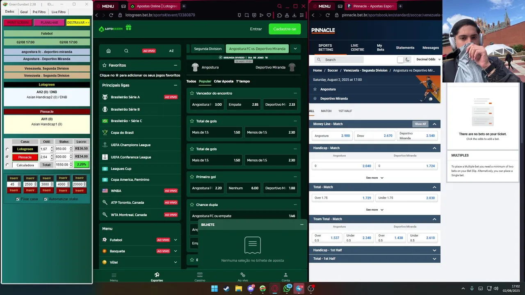Expand the Total - 1st Half section
Image resolution: width=525 pixels, height=295 pixels.
click(434, 259)
